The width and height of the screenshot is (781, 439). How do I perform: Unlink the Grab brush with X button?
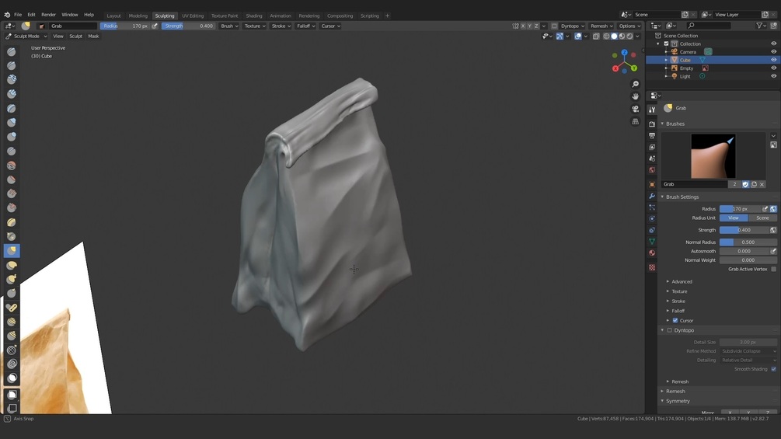point(762,184)
